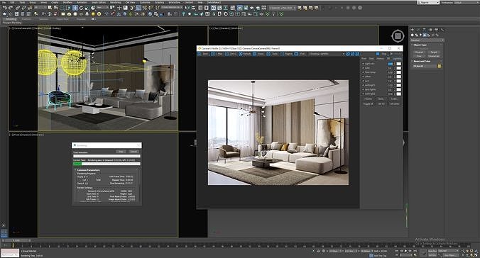The width and height of the screenshot is (480, 258).
Task: Open the render element dropdown in Corona VFB
Action: point(327,54)
